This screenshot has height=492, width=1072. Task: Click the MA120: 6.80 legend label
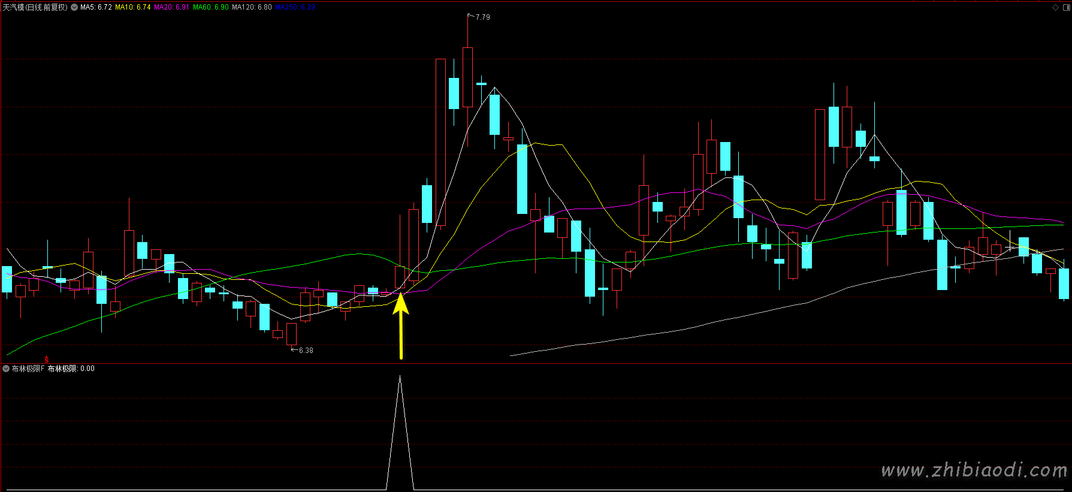click(x=252, y=7)
